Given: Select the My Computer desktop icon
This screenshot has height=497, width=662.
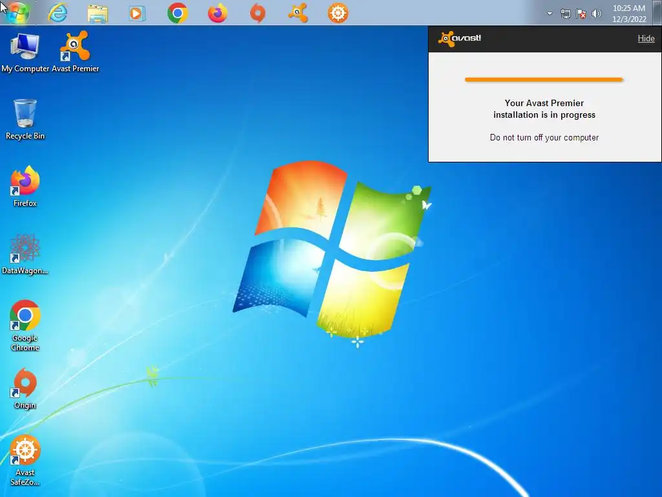Looking at the screenshot, I should click(x=25, y=52).
